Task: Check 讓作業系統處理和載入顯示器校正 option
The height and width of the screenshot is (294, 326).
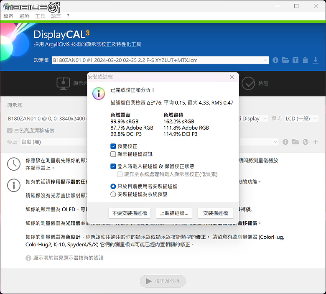Action: coord(120,174)
